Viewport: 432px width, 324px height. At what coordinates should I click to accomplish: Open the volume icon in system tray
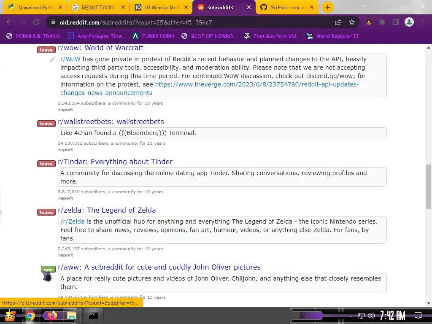371,316
